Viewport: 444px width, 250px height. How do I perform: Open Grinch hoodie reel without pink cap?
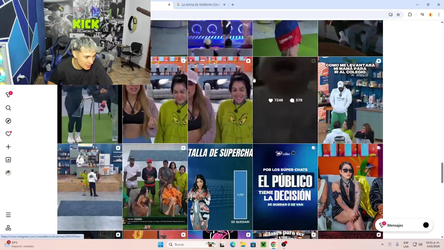pos(155,114)
